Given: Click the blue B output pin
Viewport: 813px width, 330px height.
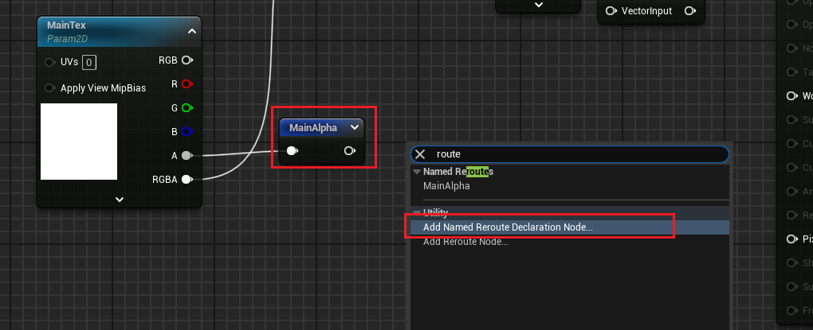Looking at the screenshot, I should click(187, 132).
